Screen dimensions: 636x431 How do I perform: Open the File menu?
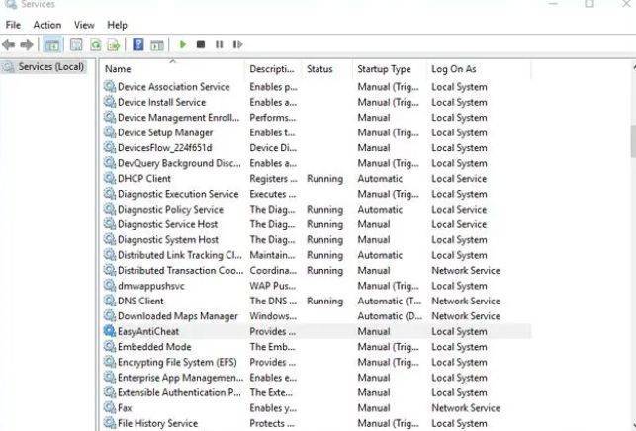point(13,25)
